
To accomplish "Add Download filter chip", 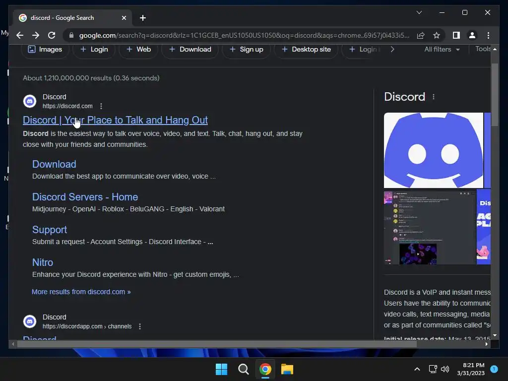I will coord(190,50).
